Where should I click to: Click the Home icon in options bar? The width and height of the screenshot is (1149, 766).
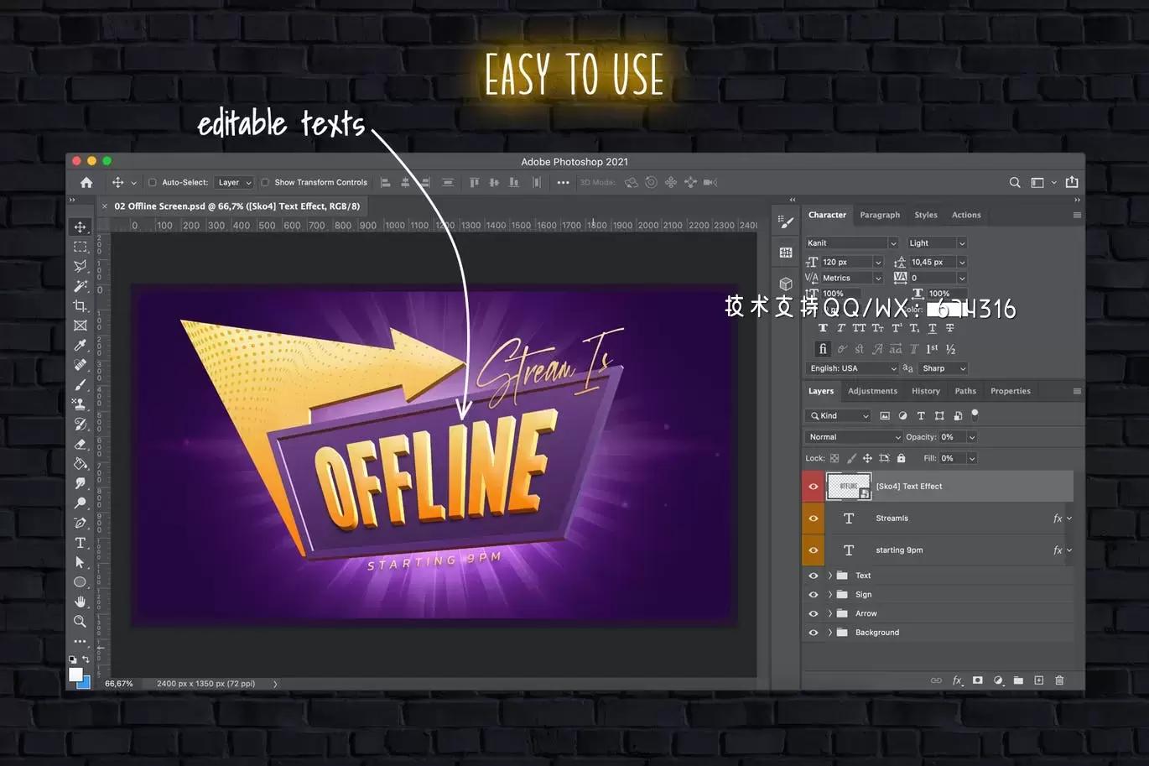86,182
